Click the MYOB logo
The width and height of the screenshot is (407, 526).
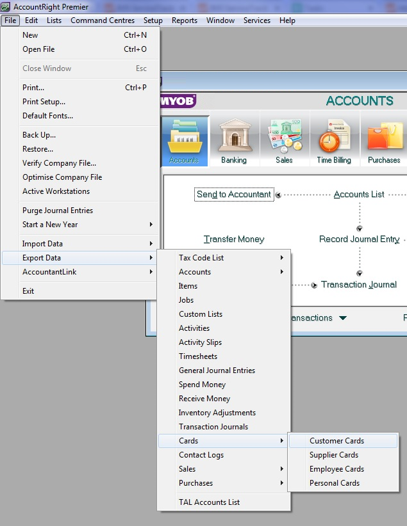(x=178, y=100)
